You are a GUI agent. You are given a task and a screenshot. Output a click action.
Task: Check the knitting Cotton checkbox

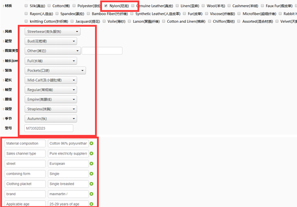coord(26,21)
